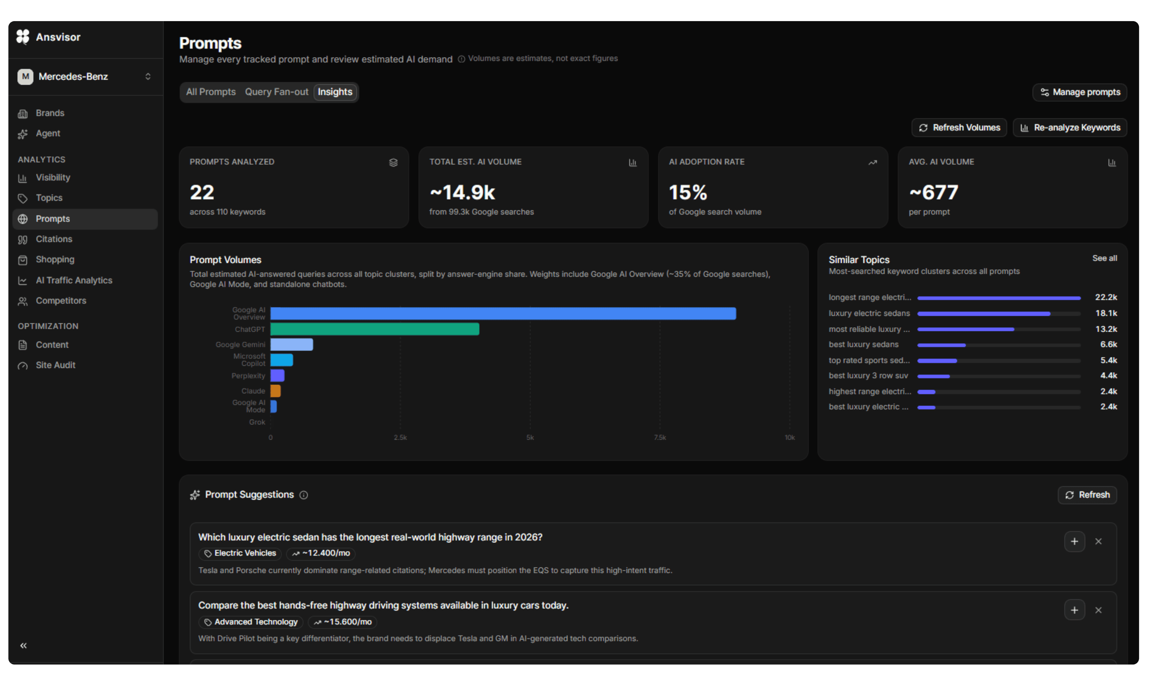Click the Shopping bag icon

click(22, 260)
